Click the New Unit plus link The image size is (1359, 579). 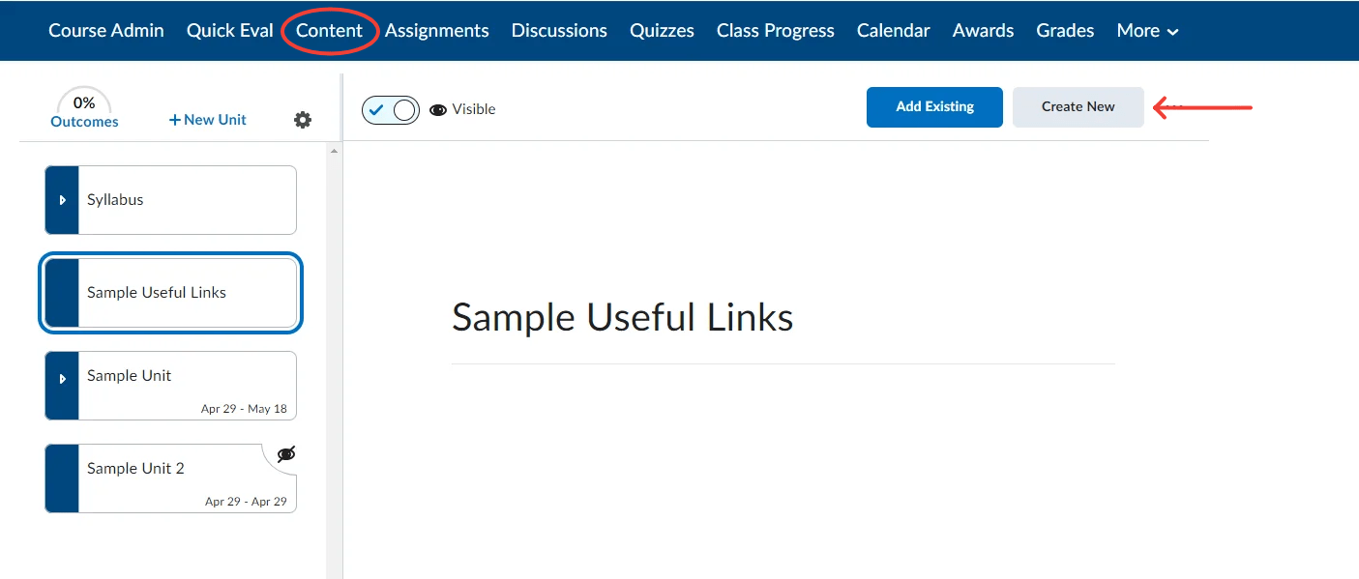click(208, 120)
